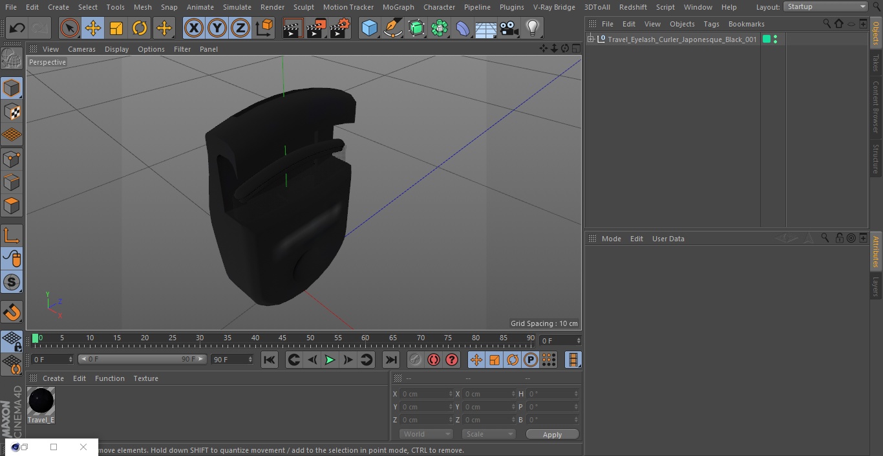Activate the Scale tool

pyautogui.click(x=116, y=28)
